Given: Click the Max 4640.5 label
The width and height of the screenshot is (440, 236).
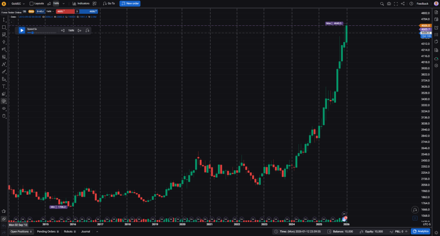Looking at the screenshot, I should point(334,23).
